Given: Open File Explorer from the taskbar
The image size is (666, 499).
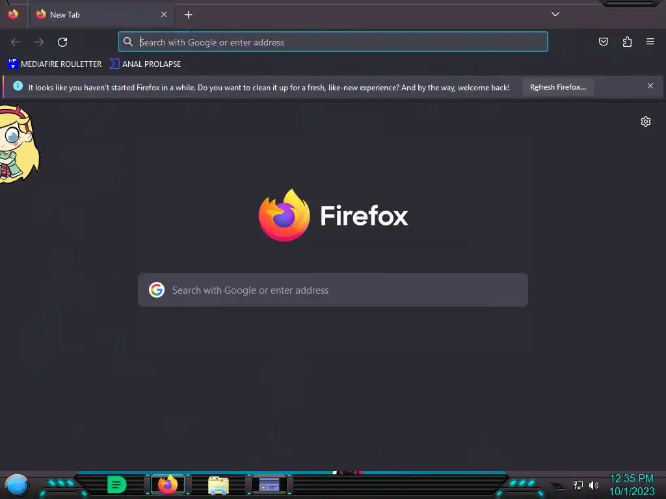Looking at the screenshot, I should 219,485.
